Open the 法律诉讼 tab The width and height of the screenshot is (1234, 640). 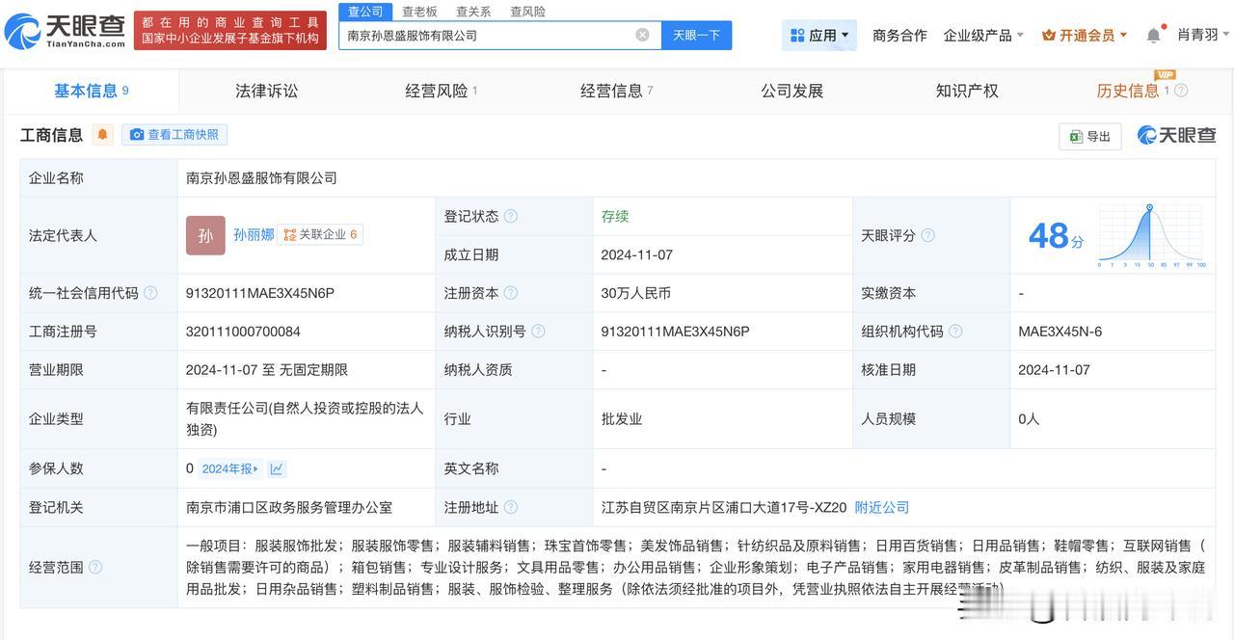266,91
